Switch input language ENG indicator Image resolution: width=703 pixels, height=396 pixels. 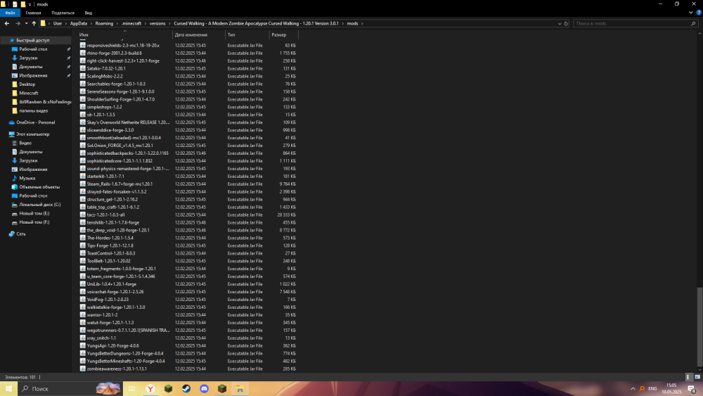tap(652, 389)
